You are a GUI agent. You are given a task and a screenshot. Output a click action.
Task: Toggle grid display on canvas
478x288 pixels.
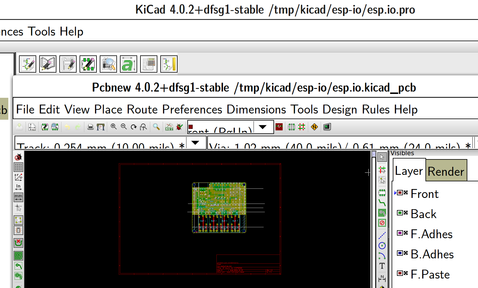pos(18,167)
